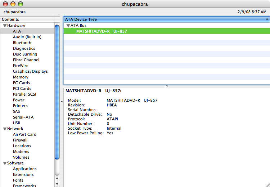Select the ATA Bus row
The height and width of the screenshot is (187, 270).
pos(167,25)
